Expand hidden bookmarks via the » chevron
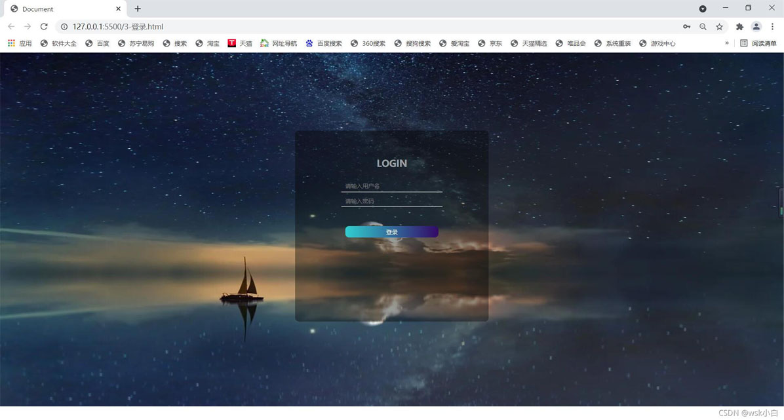 coord(726,43)
